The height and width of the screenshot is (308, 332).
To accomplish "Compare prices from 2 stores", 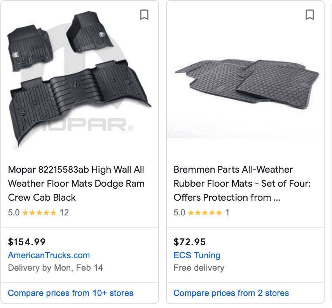I will pos(231,293).
